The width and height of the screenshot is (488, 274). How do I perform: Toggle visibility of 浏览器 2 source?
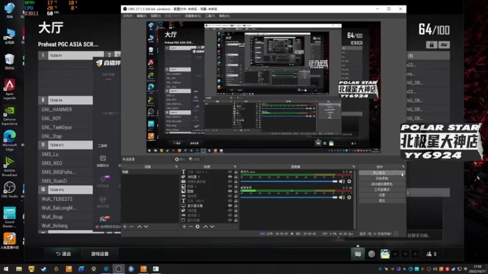tap(230, 177)
